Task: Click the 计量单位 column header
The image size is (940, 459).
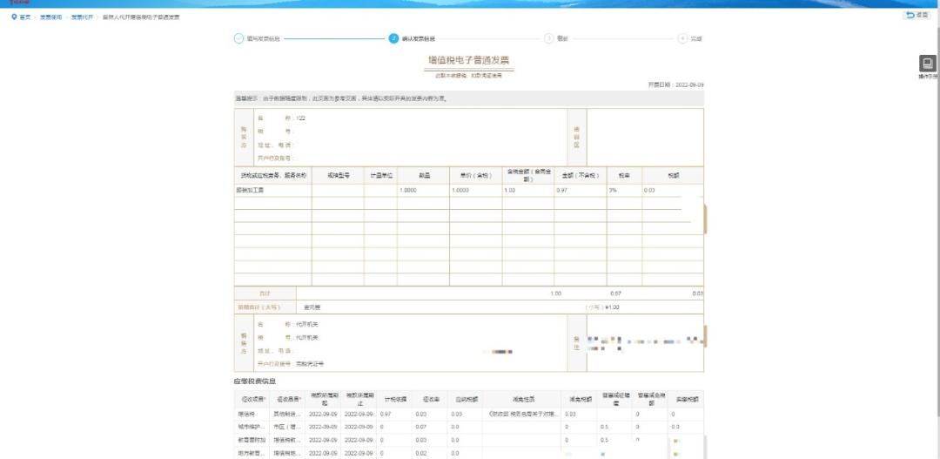Action: [380, 176]
